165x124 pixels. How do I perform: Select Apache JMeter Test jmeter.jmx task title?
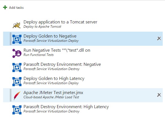click(x=53, y=93)
